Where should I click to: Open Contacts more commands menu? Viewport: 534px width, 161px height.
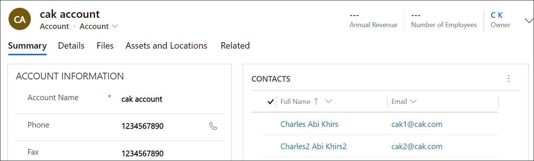click(509, 79)
